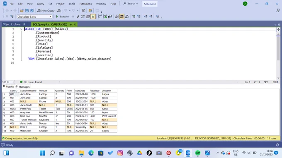Redo the last action
The height and width of the screenshot is (158, 282).
point(73,11)
